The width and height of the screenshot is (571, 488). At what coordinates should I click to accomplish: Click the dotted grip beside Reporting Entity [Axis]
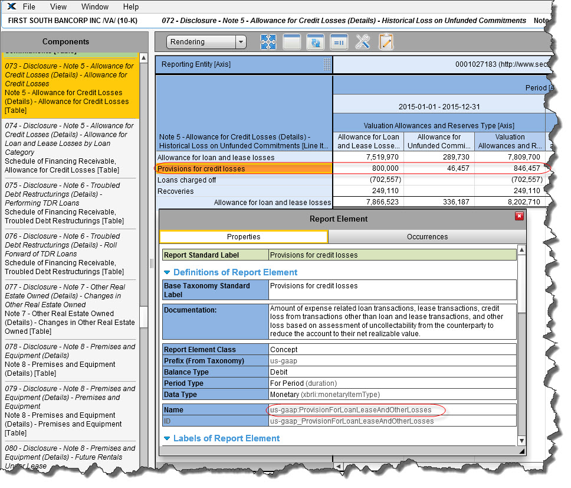tap(327, 64)
